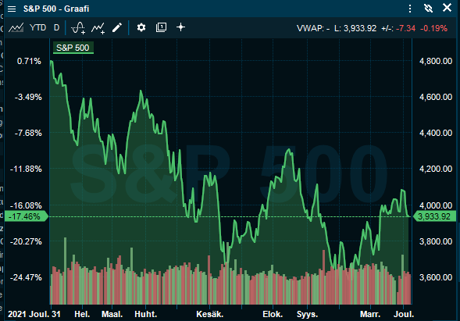Close the S&P 500 chart window
This screenshot has width=460, height=321.
[447, 8]
